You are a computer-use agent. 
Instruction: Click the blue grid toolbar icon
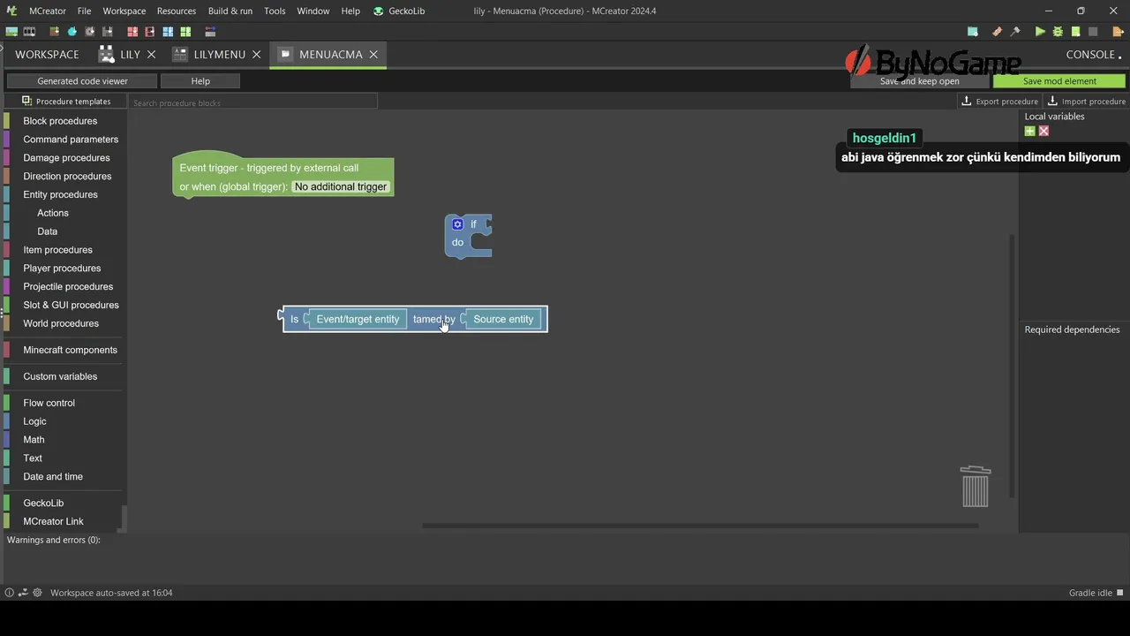[x=168, y=32]
